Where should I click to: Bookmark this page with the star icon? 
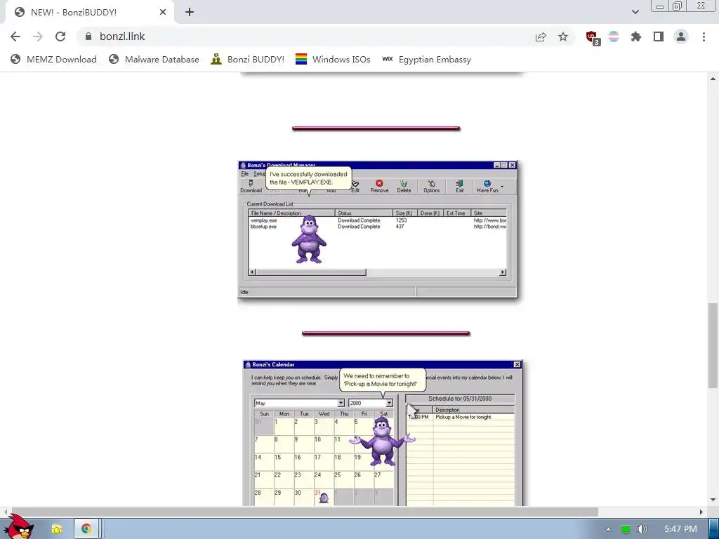(563, 36)
